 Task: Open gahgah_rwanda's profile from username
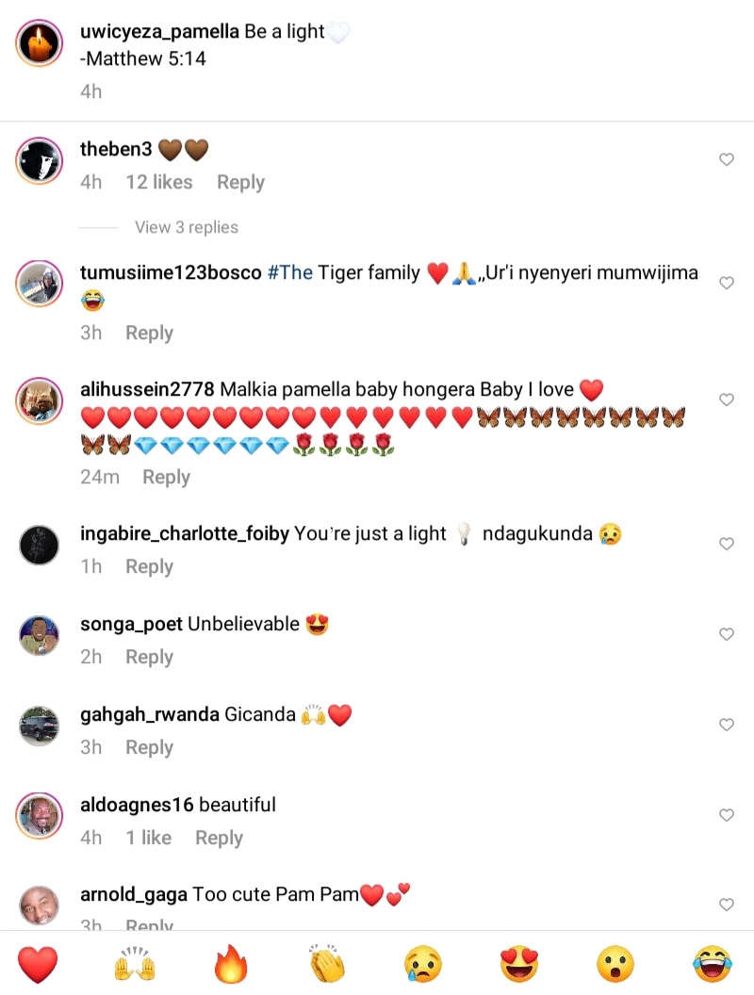pos(150,714)
